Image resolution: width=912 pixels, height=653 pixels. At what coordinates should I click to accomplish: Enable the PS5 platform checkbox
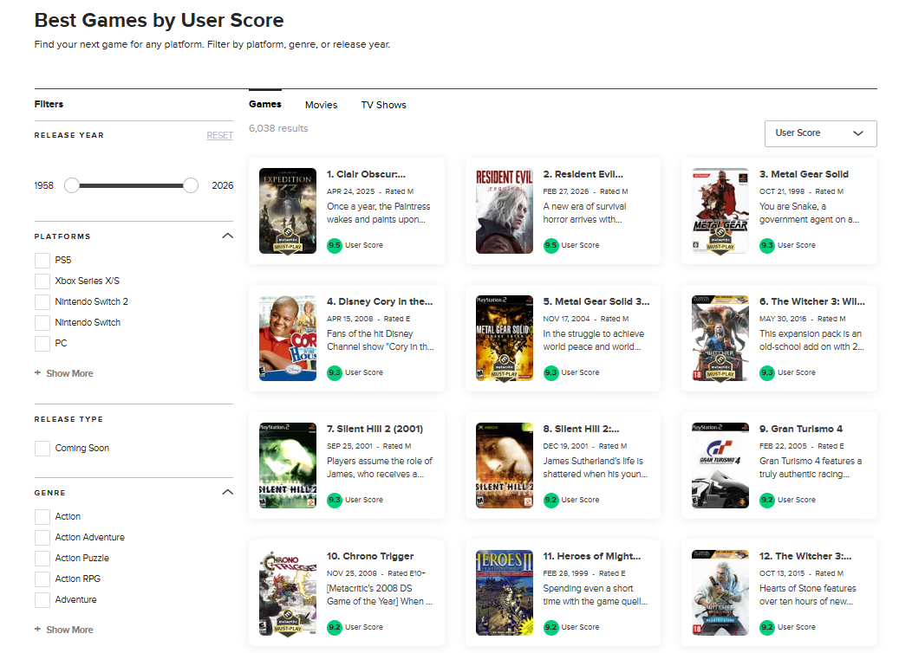click(x=42, y=260)
